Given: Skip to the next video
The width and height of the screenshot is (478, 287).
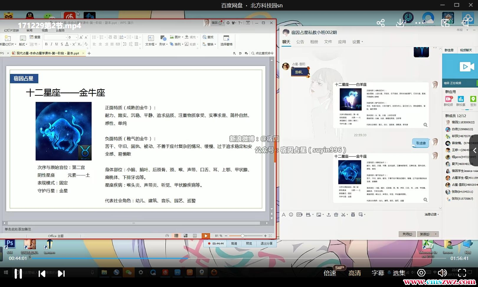Looking at the screenshot, I should pyautogui.click(x=61, y=273).
